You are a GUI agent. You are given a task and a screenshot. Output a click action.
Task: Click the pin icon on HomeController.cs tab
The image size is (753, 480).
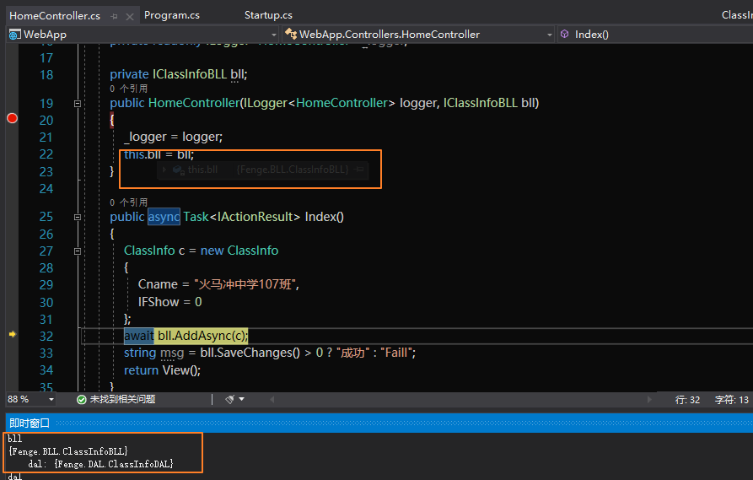113,16
